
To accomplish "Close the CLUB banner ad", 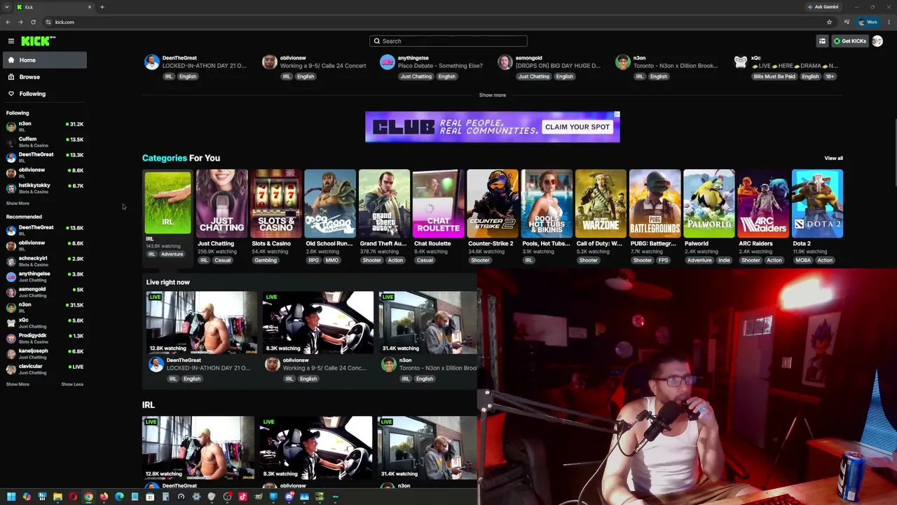I will 617,114.
